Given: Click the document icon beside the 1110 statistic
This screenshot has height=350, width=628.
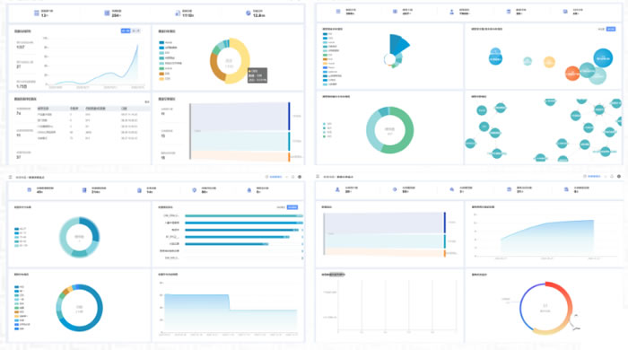Looking at the screenshot, I should pyautogui.click(x=178, y=13).
